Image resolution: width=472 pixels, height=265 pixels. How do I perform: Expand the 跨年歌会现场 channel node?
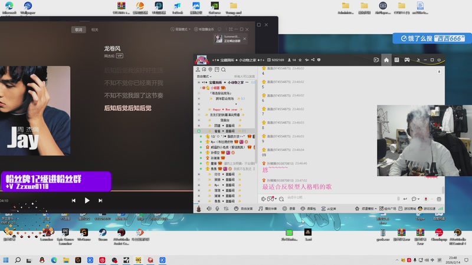click(x=199, y=98)
